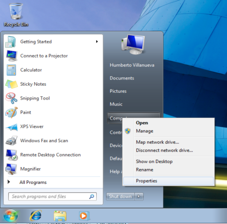Click the "Windows Fax and Scan" label

[x=44, y=141]
